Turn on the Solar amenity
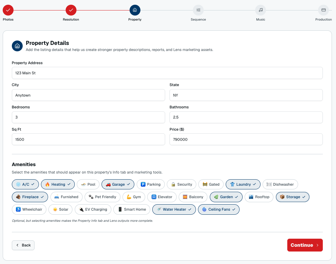This screenshot has height=264, width=336. pyautogui.click(x=61, y=209)
